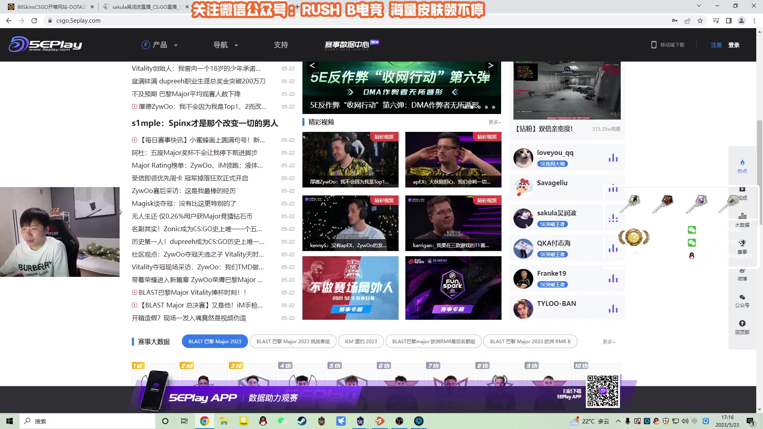Click the 5EPlay logo in the header
This screenshot has width=763, height=429.
pos(45,44)
